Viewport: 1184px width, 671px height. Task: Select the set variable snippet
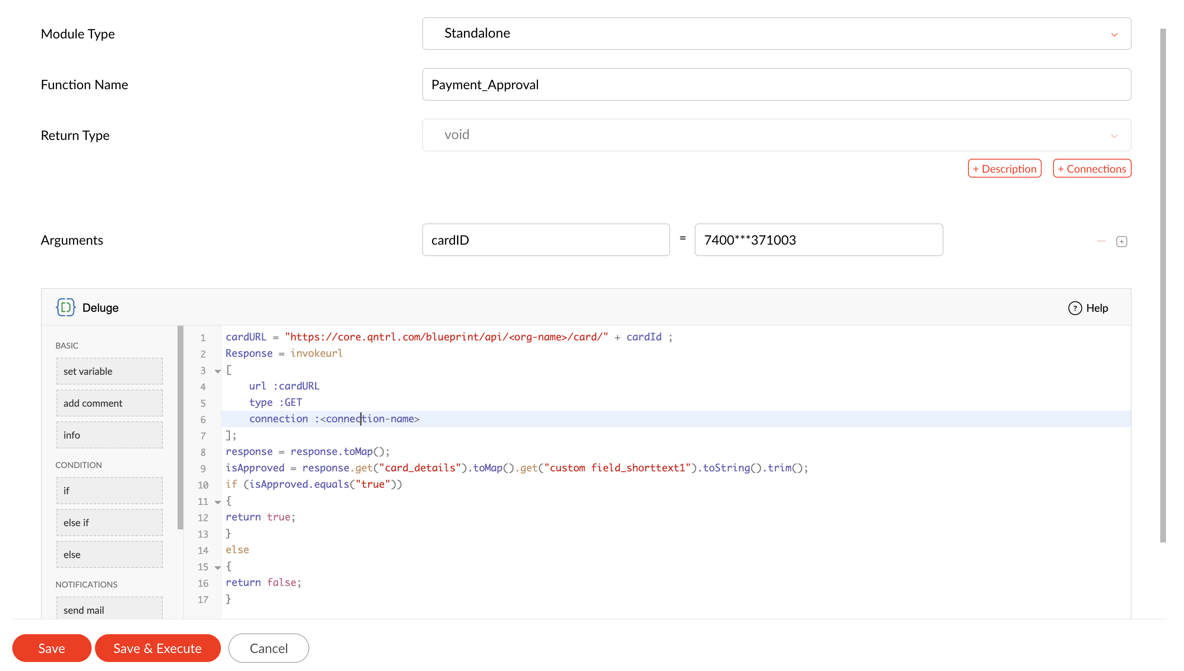[x=109, y=371]
